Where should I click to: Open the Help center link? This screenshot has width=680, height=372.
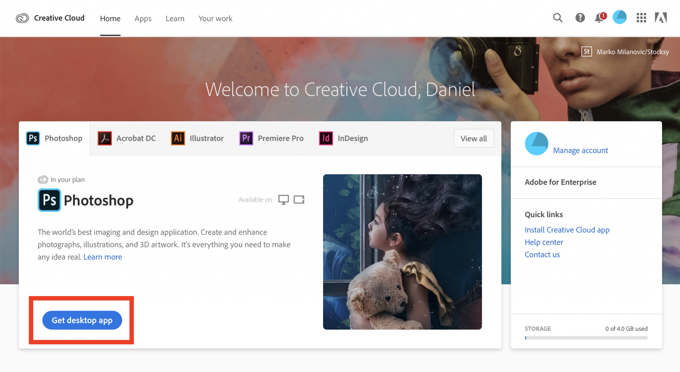tap(544, 242)
